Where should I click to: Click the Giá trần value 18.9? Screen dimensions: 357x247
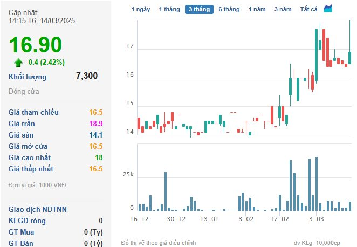96,123
